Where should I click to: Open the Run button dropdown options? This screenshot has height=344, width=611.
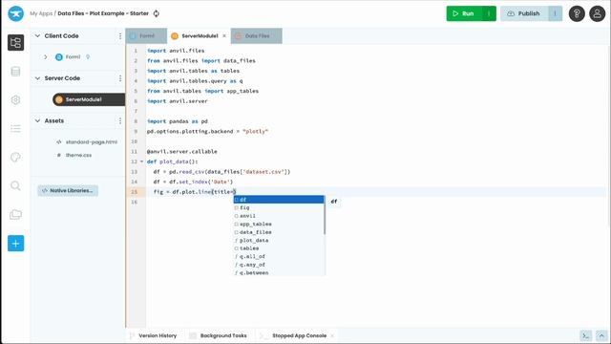(x=489, y=13)
